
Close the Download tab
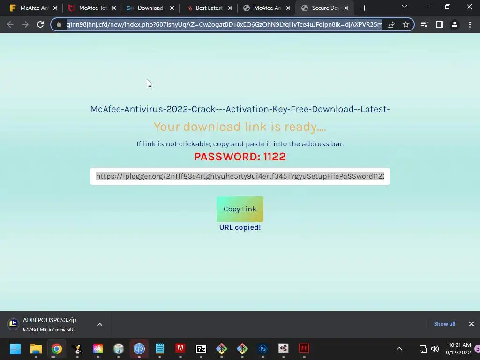coord(172,8)
